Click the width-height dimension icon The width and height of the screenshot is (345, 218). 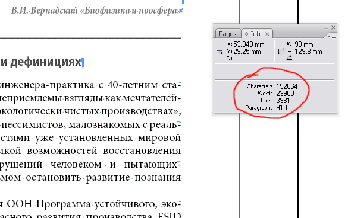coord(281,52)
